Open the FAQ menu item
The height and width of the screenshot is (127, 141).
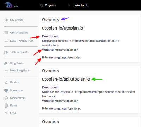[13, 113]
